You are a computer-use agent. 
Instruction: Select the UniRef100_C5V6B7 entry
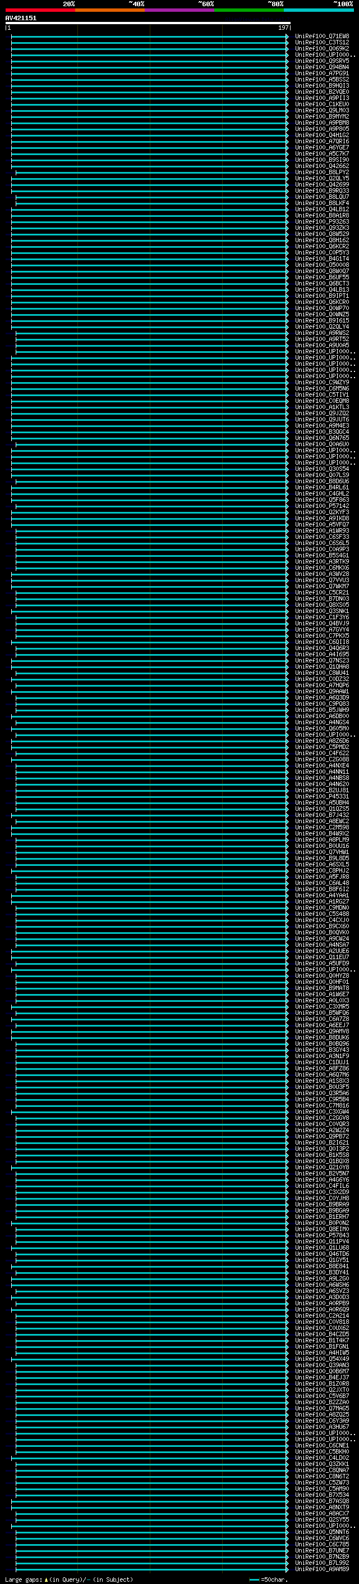[322, 1396]
